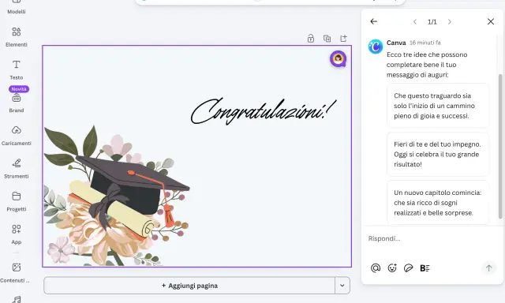Screen dimensions: 505x303
Task: Close the comment panel
Action: (x=491, y=21)
